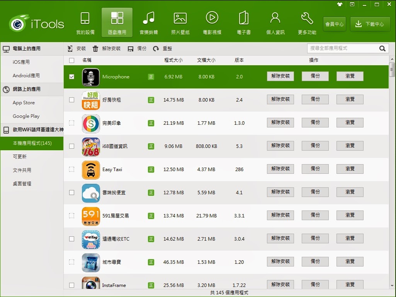
Task: Open the search icon in the search bar
Action: pyautogui.click(x=382, y=48)
